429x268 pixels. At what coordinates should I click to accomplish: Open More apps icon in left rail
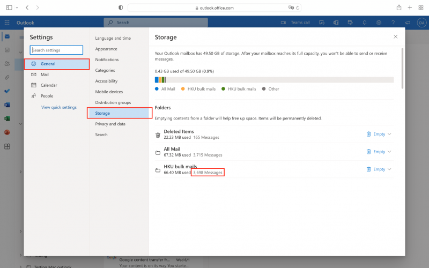pos(7,146)
